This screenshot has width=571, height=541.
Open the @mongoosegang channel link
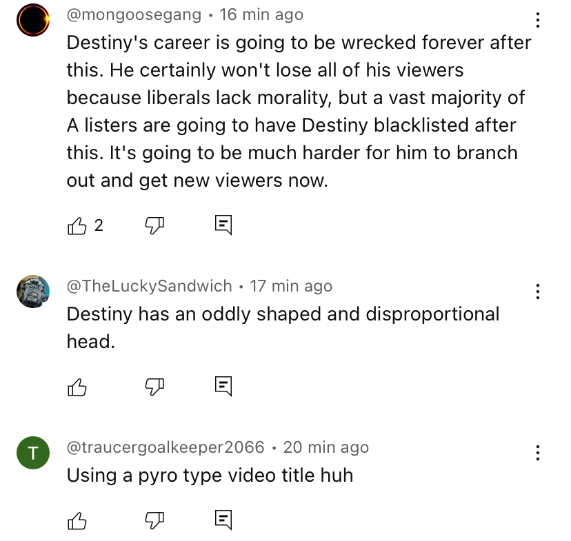click(134, 15)
